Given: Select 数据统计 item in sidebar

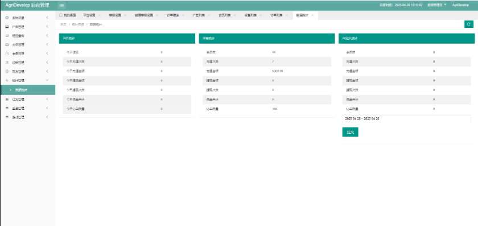Looking at the screenshot, I should pos(28,90).
